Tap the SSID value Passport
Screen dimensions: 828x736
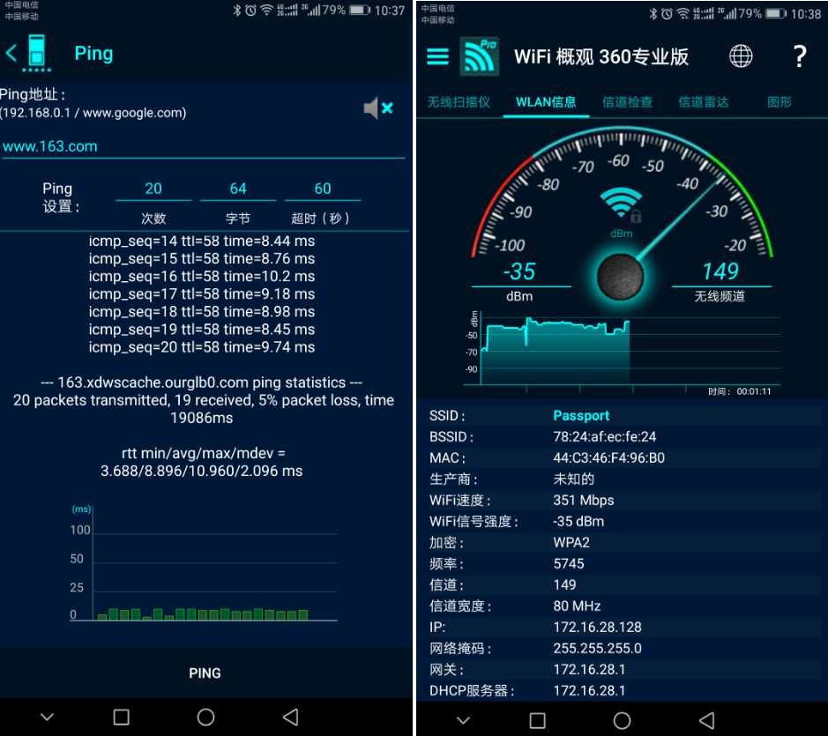[x=581, y=416]
